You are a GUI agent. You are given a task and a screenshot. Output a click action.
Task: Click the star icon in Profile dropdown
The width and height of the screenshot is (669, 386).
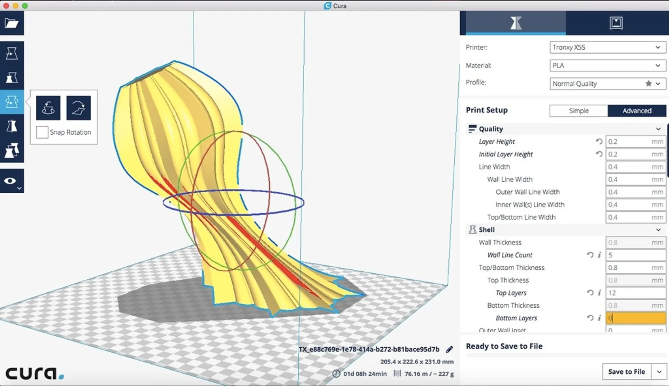tap(648, 84)
